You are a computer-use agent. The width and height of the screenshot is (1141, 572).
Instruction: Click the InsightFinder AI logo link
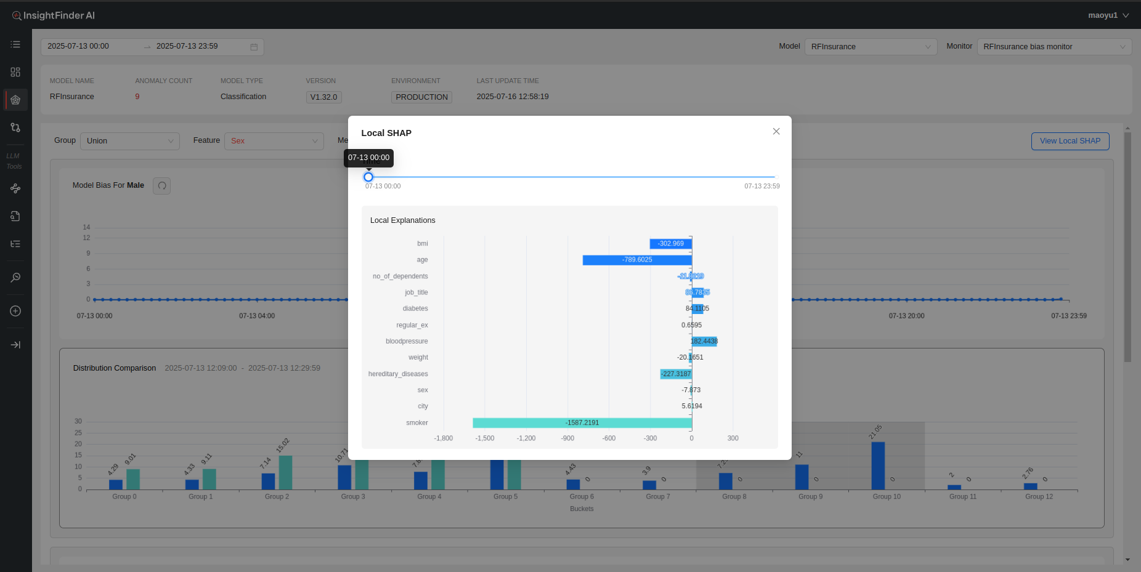pyautogui.click(x=54, y=15)
